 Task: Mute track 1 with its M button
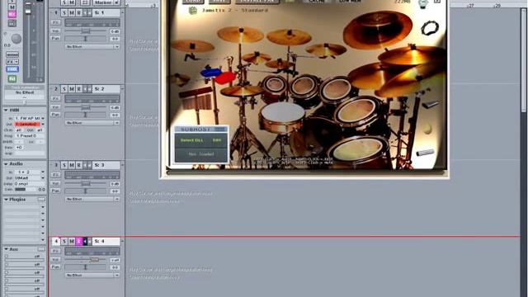coord(72,13)
